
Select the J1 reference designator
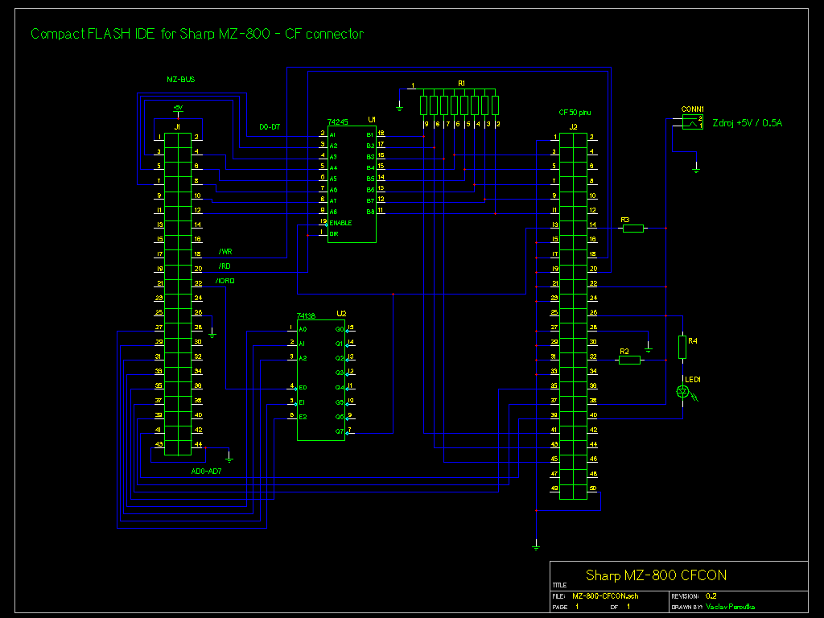tap(178, 126)
